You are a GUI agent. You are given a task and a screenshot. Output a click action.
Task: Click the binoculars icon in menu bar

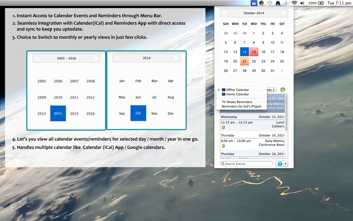click(278, 3)
